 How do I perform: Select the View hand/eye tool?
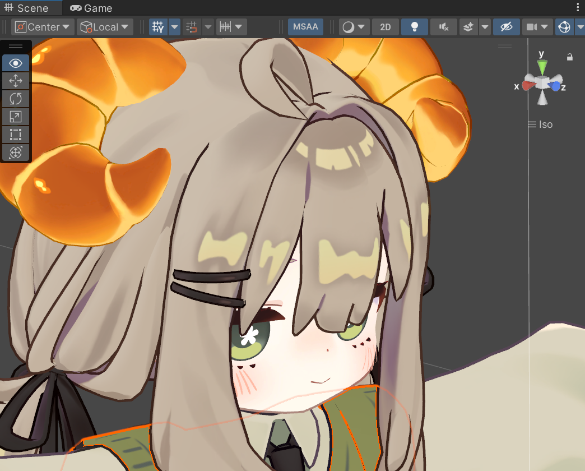(x=16, y=63)
